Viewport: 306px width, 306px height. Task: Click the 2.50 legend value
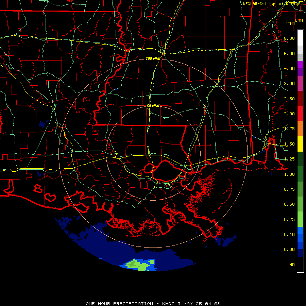[x=289, y=99]
